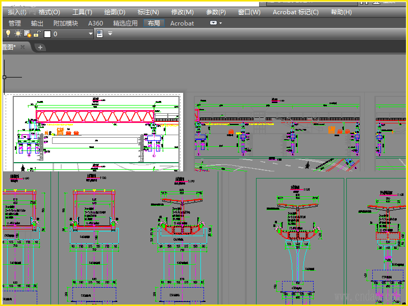This screenshot has width=408, height=306.
Task: Open the 工具(T) menu
Action: pyautogui.click(x=82, y=12)
